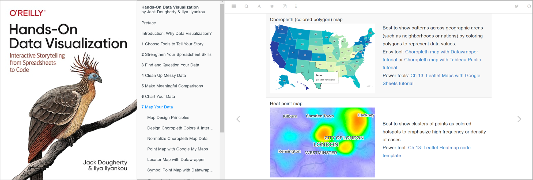Go to the next page with the right arrow
Image resolution: width=533 pixels, height=180 pixels.
tap(519, 119)
